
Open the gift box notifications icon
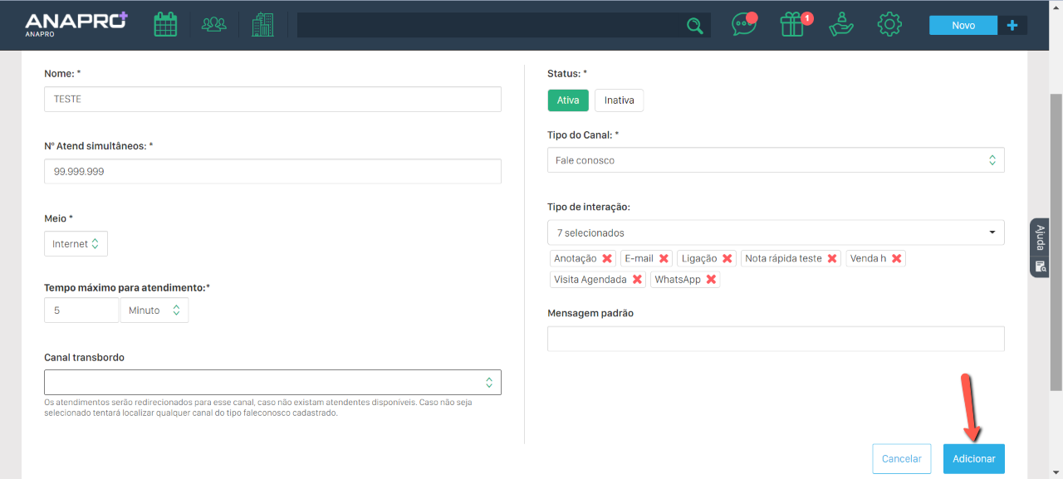pos(793,25)
